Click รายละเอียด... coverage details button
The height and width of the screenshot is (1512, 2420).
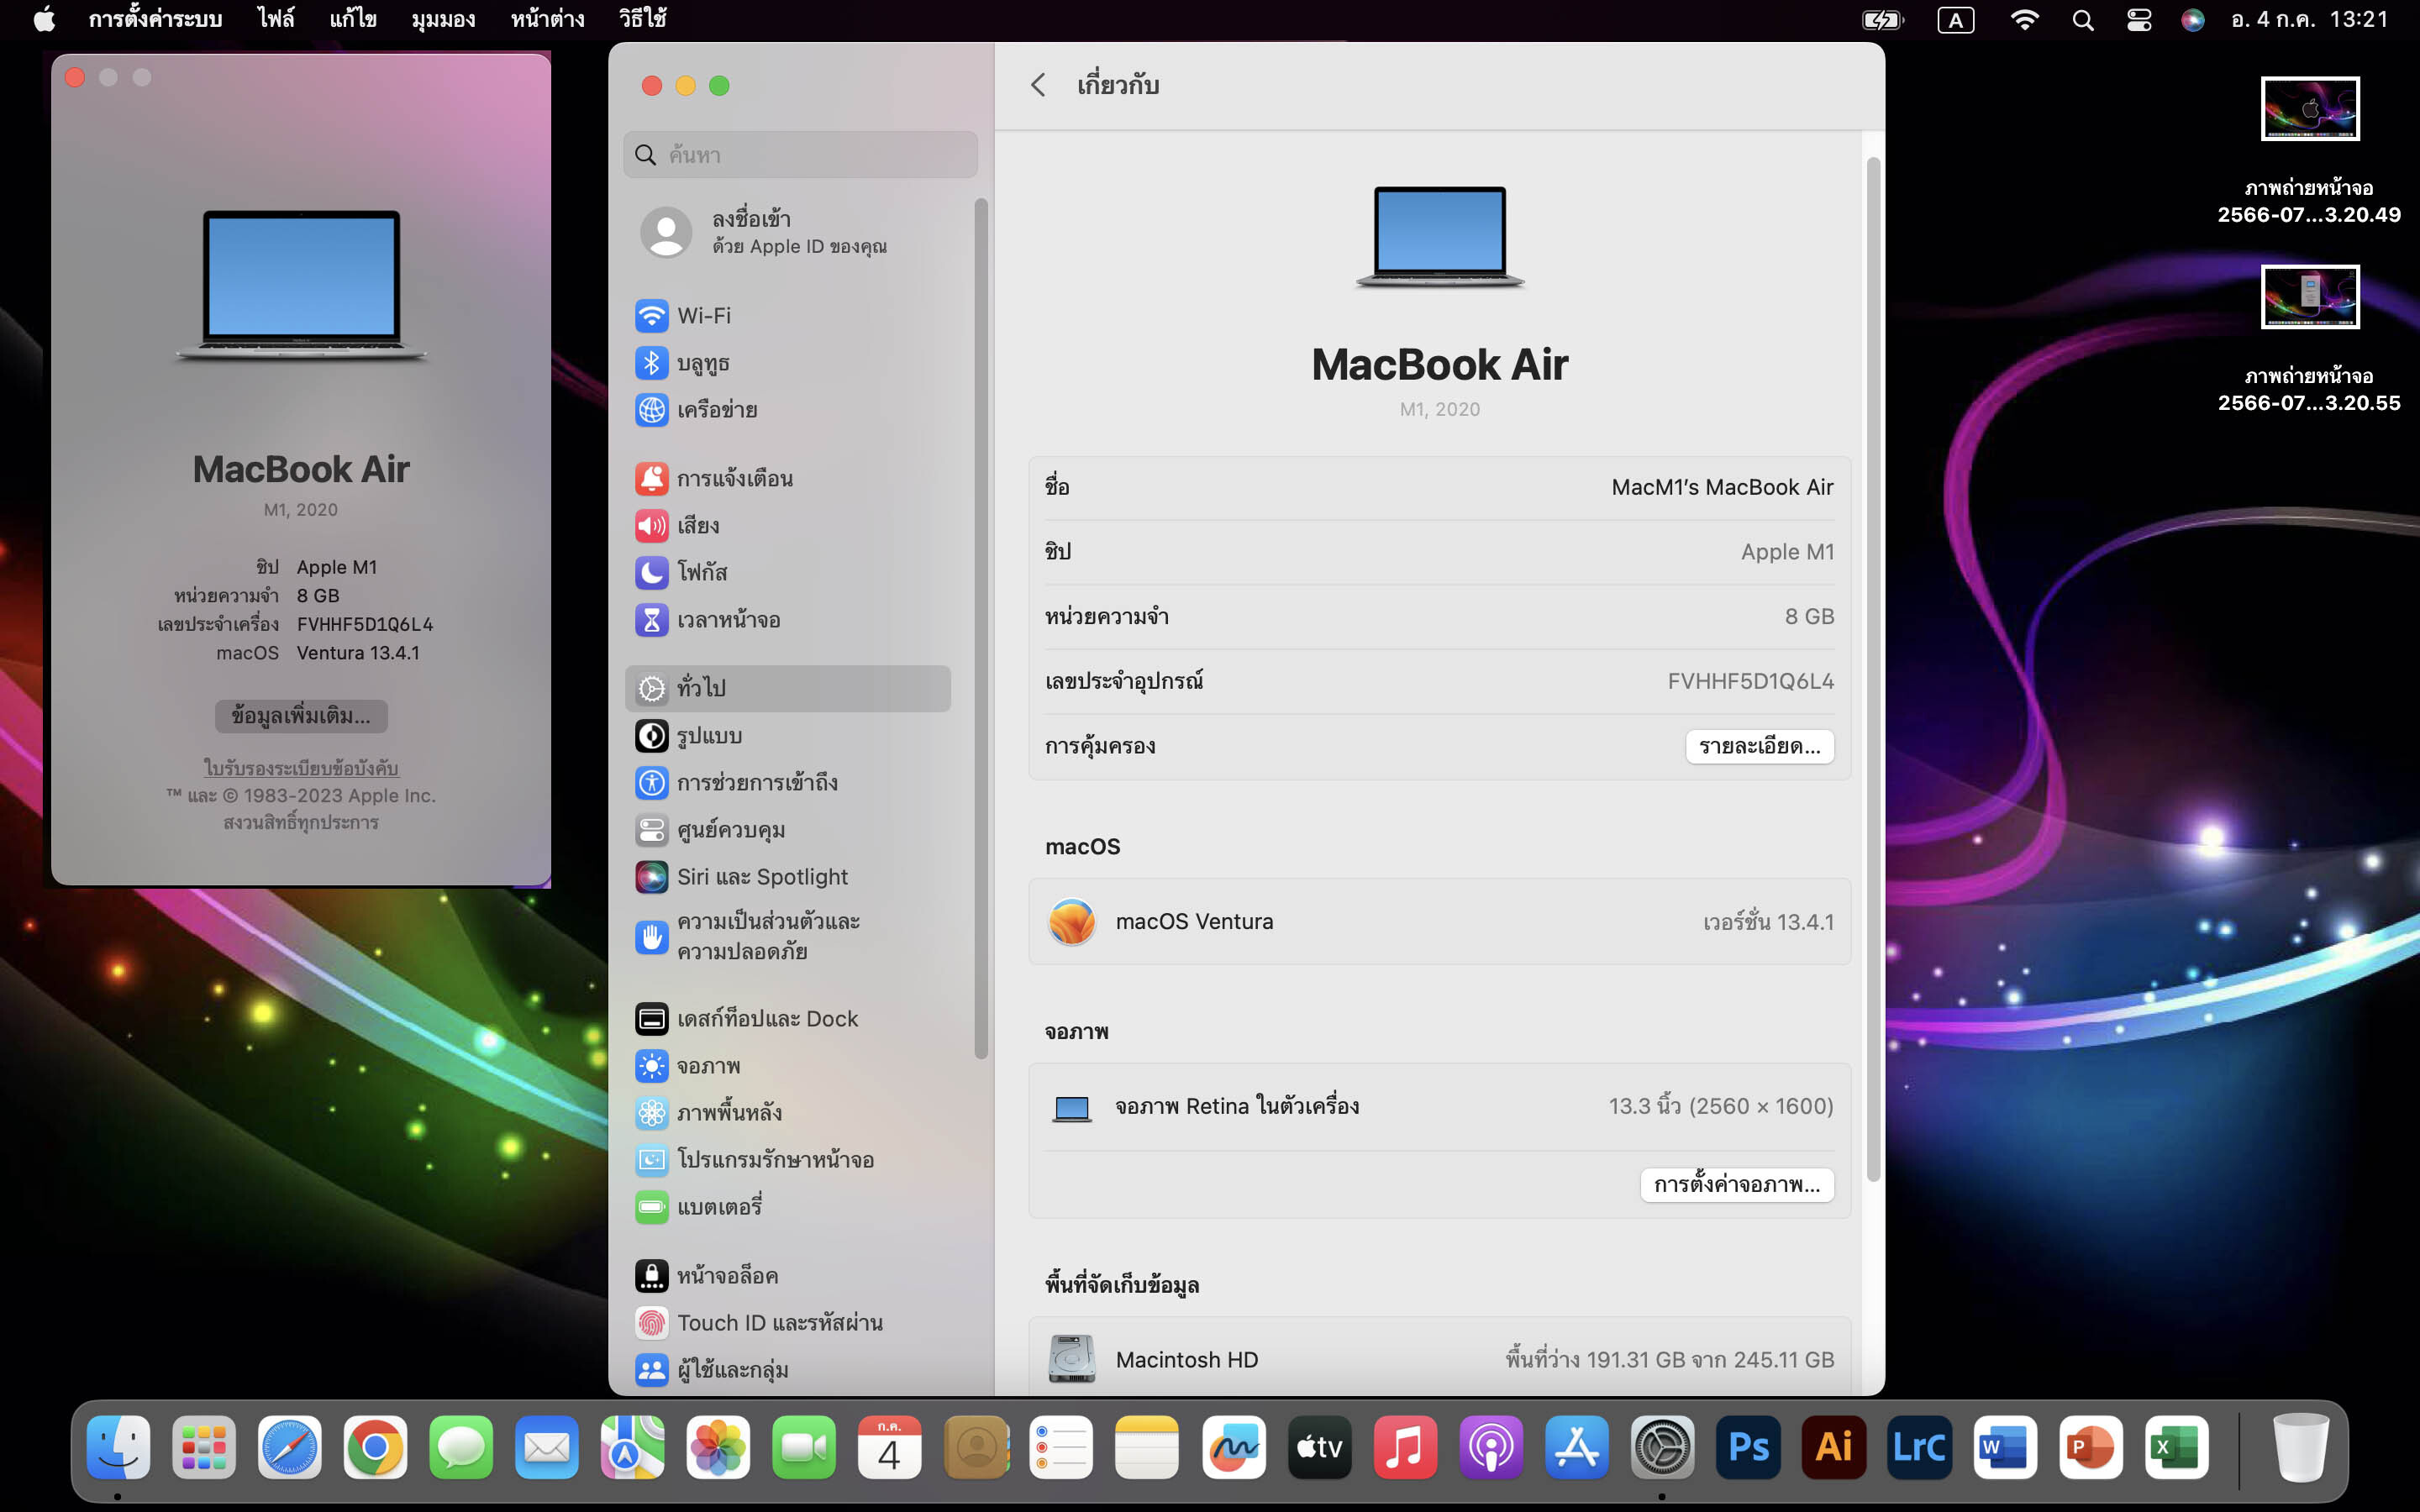1759,746
